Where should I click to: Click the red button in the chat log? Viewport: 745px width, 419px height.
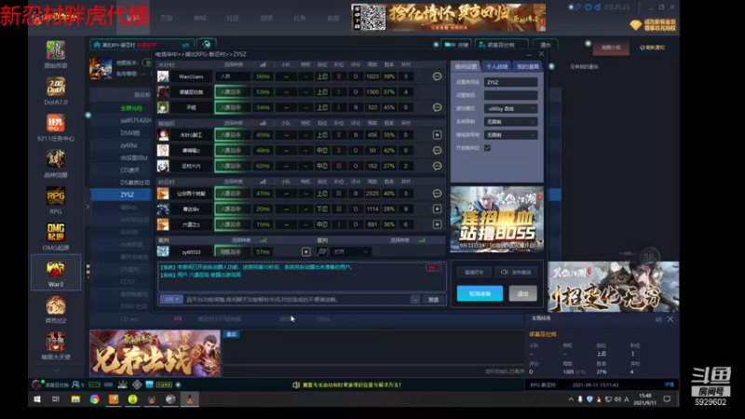(x=434, y=268)
